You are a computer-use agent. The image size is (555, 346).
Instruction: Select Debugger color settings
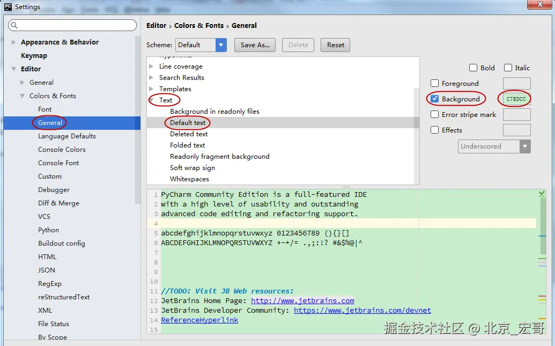[x=54, y=190]
